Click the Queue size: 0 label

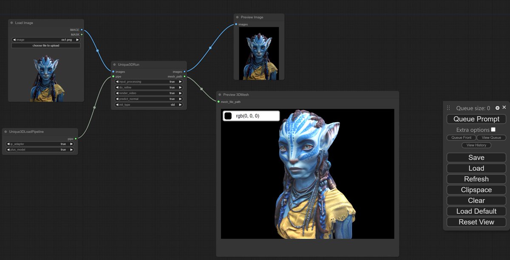click(473, 108)
